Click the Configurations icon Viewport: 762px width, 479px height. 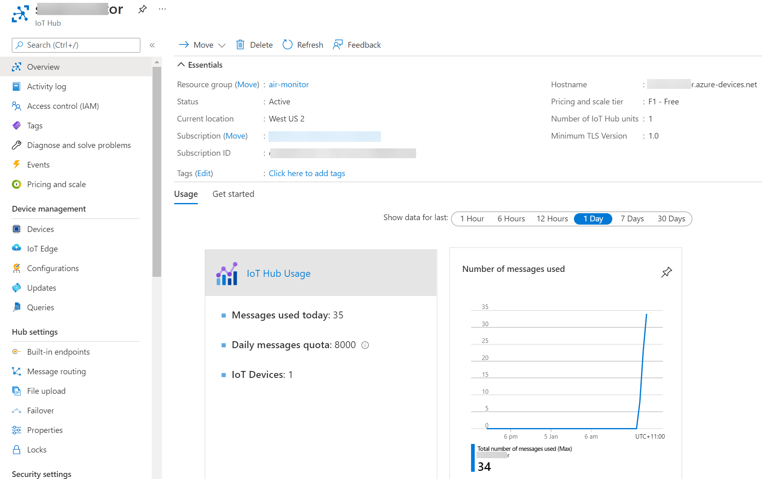(16, 268)
